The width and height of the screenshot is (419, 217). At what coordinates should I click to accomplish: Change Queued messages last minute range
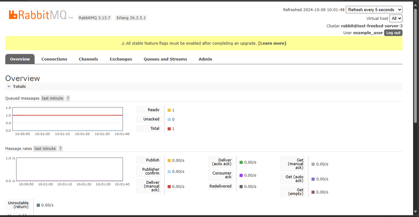click(x=52, y=98)
